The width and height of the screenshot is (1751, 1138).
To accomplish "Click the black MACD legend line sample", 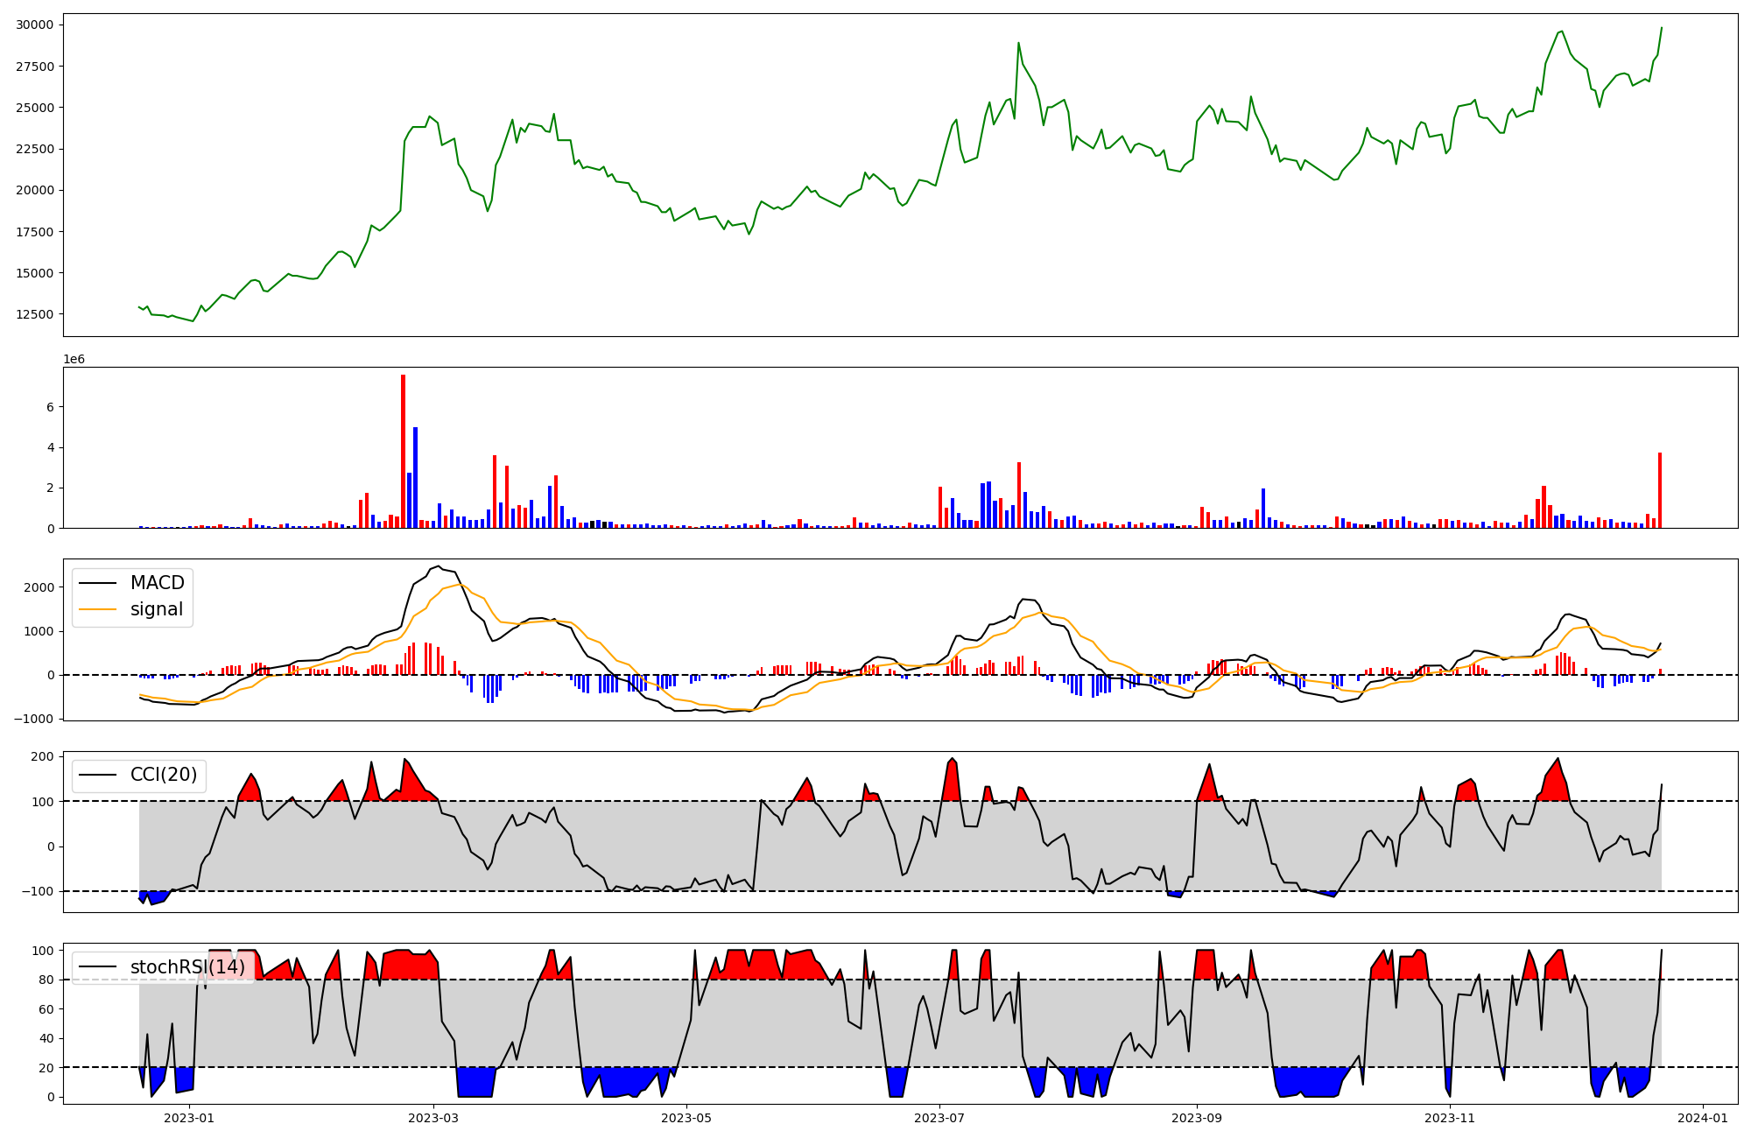I will click(x=97, y=583).
